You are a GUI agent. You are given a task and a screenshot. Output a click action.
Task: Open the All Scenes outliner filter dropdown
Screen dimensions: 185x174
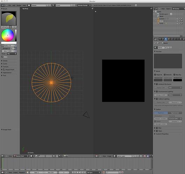tap(178, 9)
